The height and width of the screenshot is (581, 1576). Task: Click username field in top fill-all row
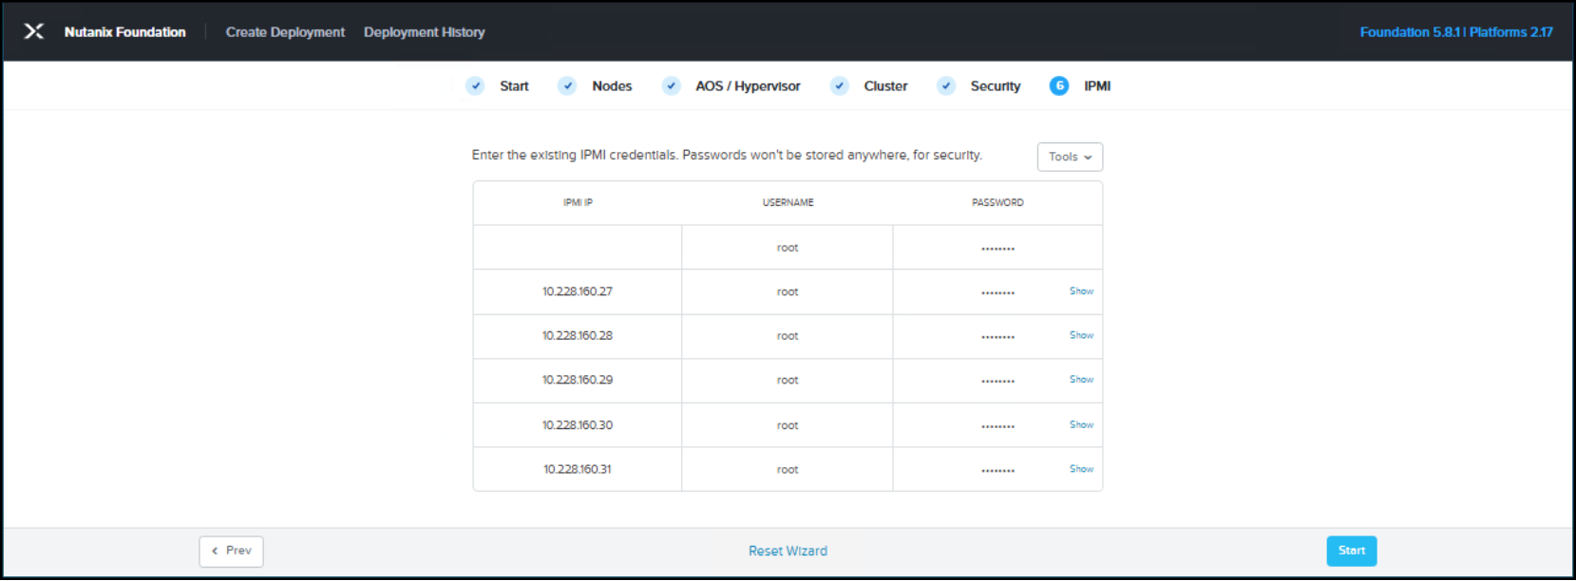(788, 248)
